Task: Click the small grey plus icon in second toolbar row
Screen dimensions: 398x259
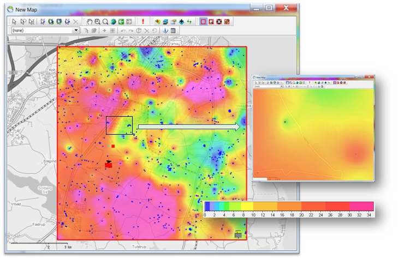Action: (x=104, y=31)
